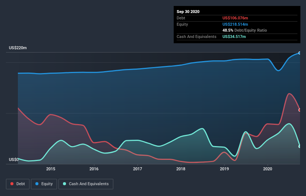The height and width of the screenshot is (196, 306).
Task: Toggle the Equity series legend button
Action: tap(44, 184)
